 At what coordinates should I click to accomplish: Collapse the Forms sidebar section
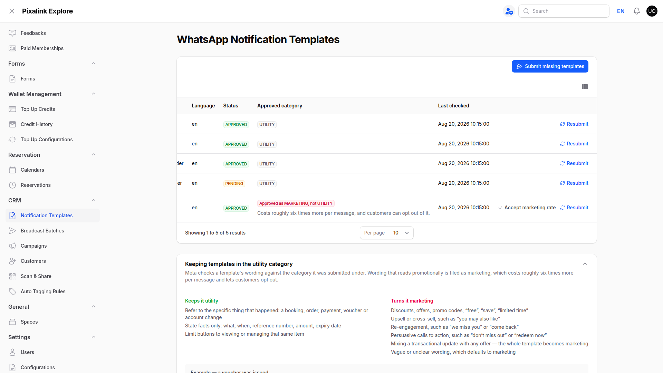(94, 64)
